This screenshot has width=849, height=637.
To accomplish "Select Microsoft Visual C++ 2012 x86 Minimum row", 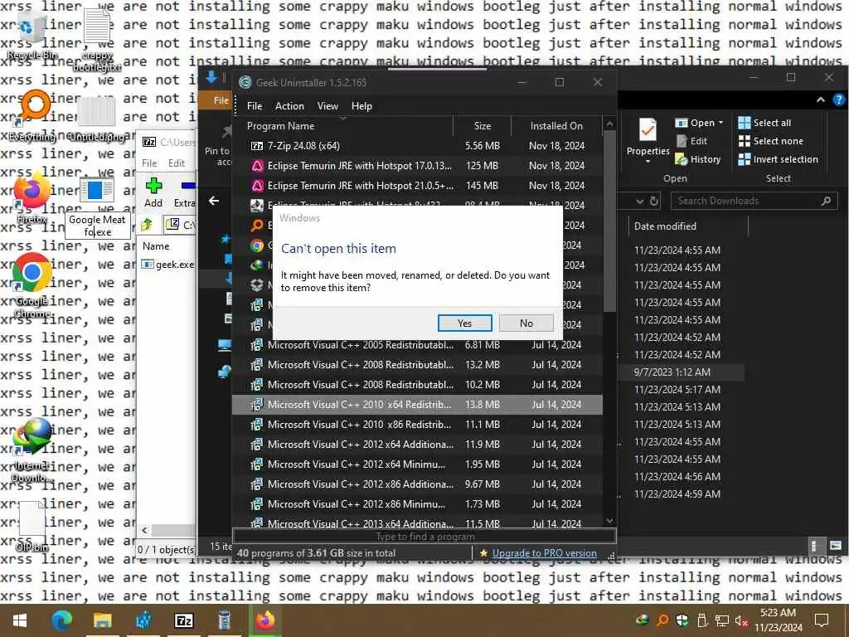I will point(417,503).
